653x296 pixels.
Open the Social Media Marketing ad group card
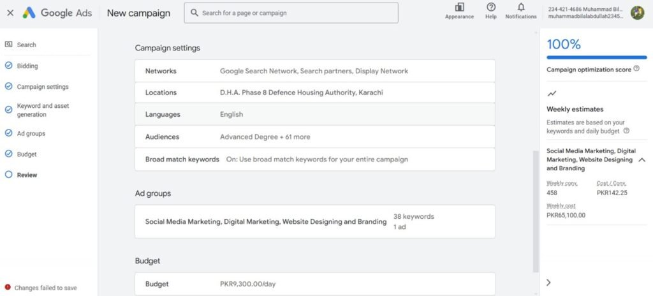[315, 221]
